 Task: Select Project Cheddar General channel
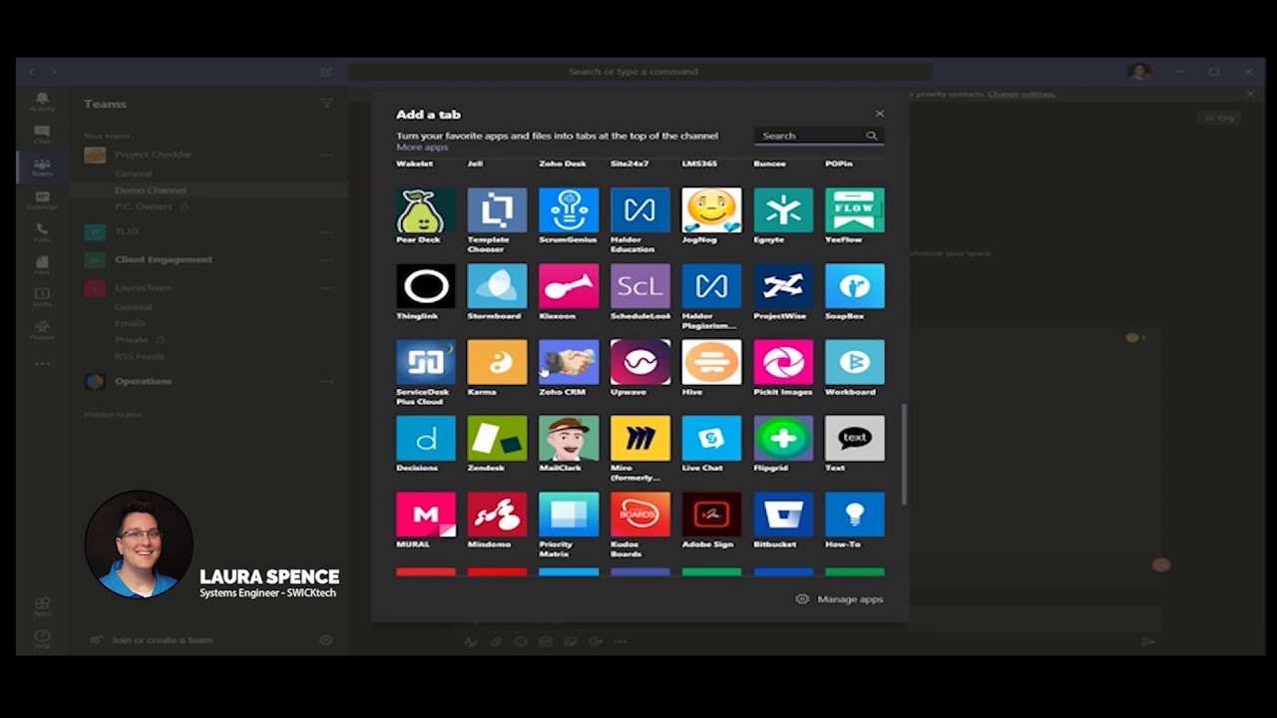point(133,174)
